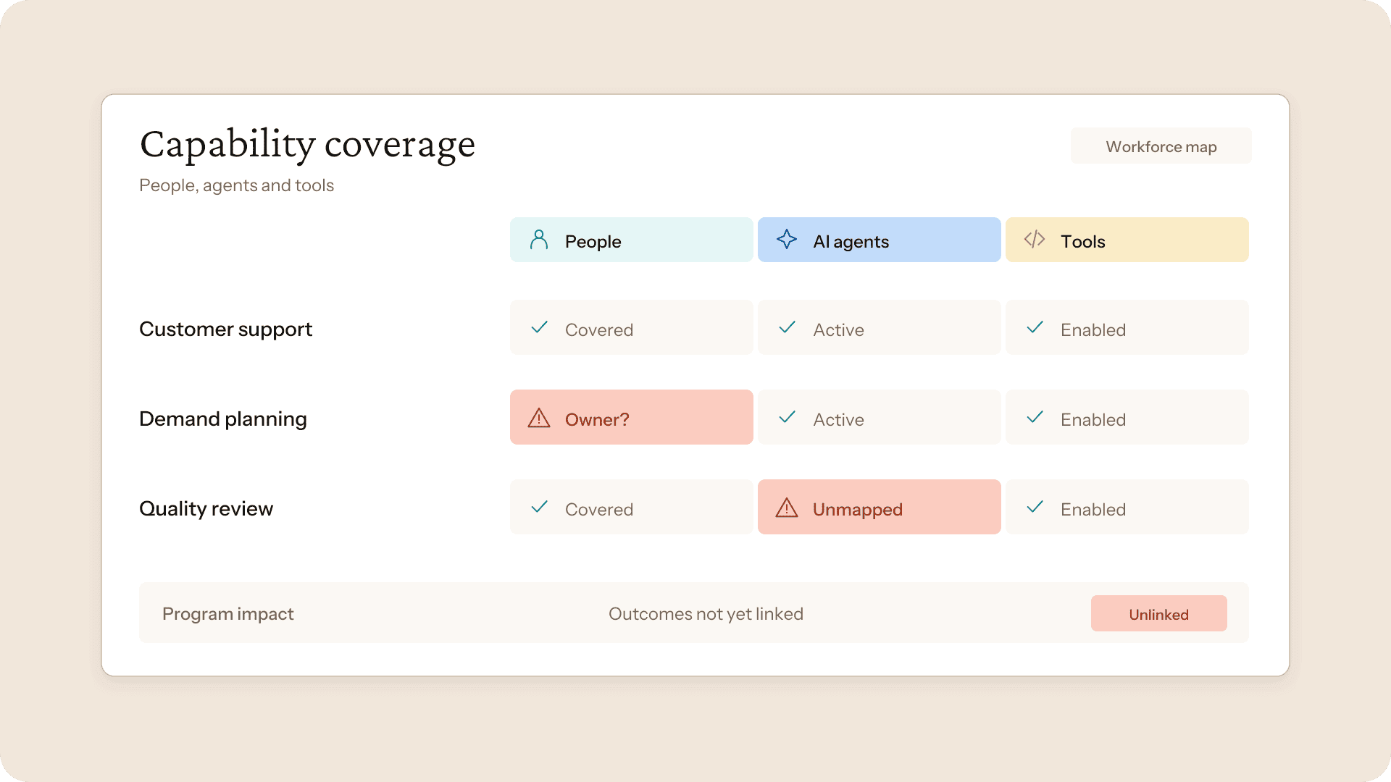Select the AI agents column header
This screenshot has height=782, width=1391.
point(880,240)
